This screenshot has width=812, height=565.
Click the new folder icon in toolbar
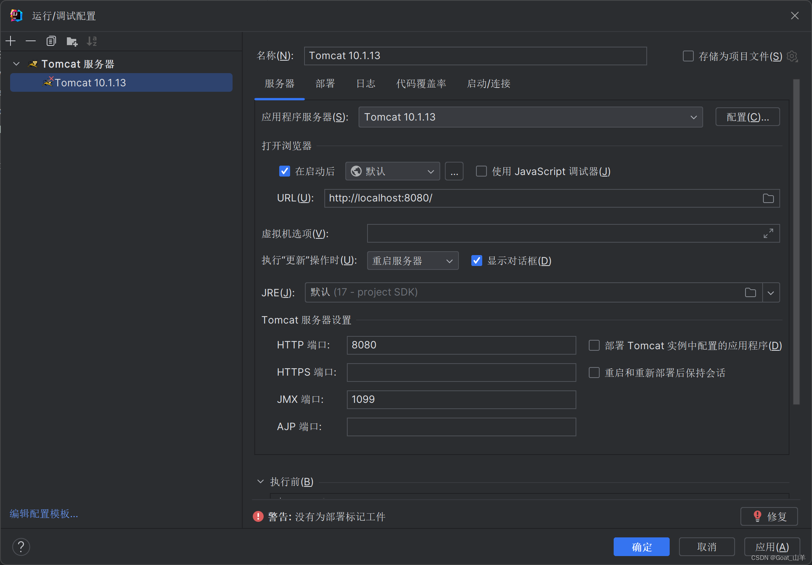click(72, 41)
